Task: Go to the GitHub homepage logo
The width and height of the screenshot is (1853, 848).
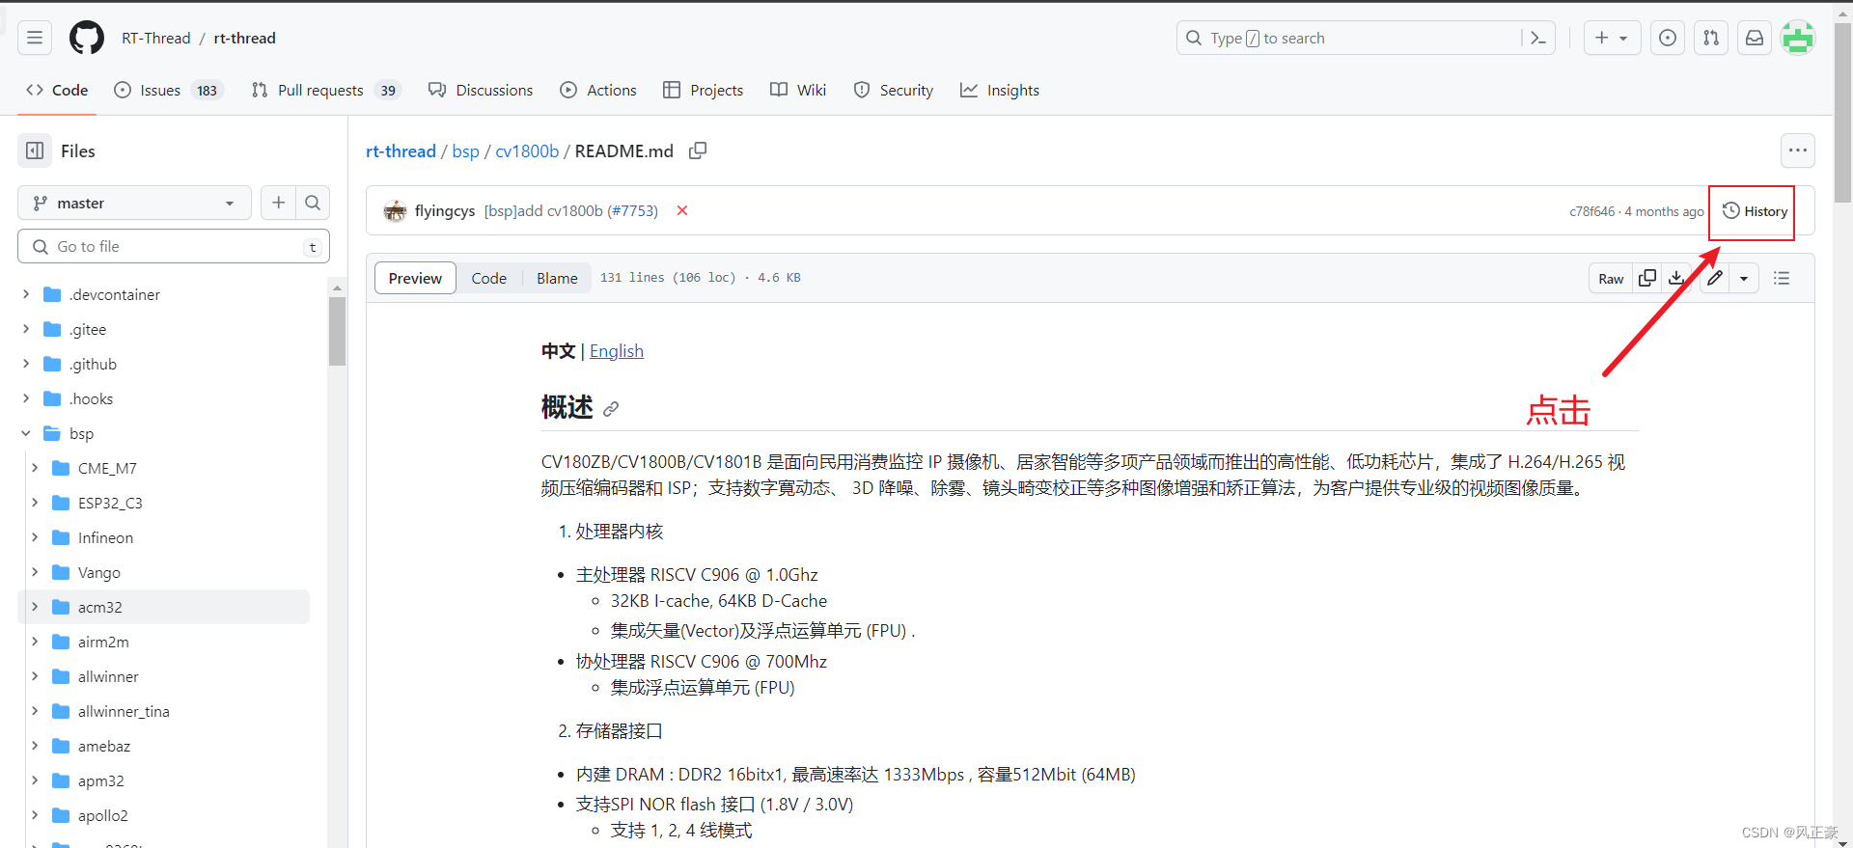Action: pyautogui.click(x=87, y=38)
